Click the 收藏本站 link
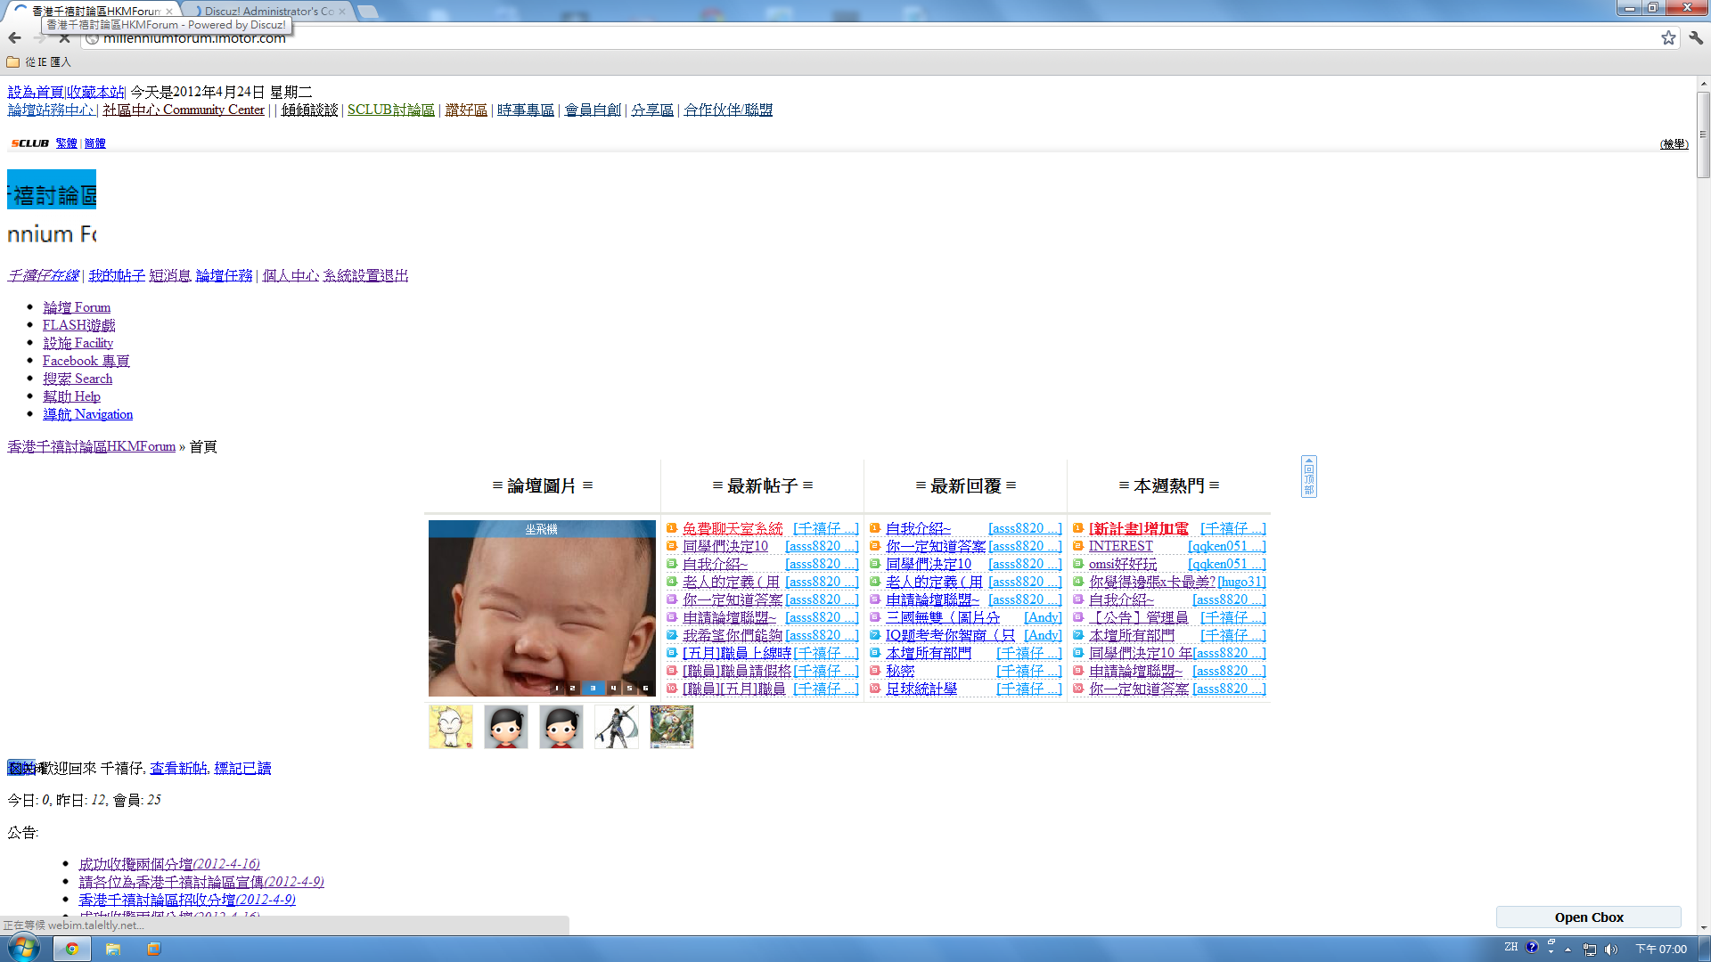The image size is (1711, 962). coord(96,92)
